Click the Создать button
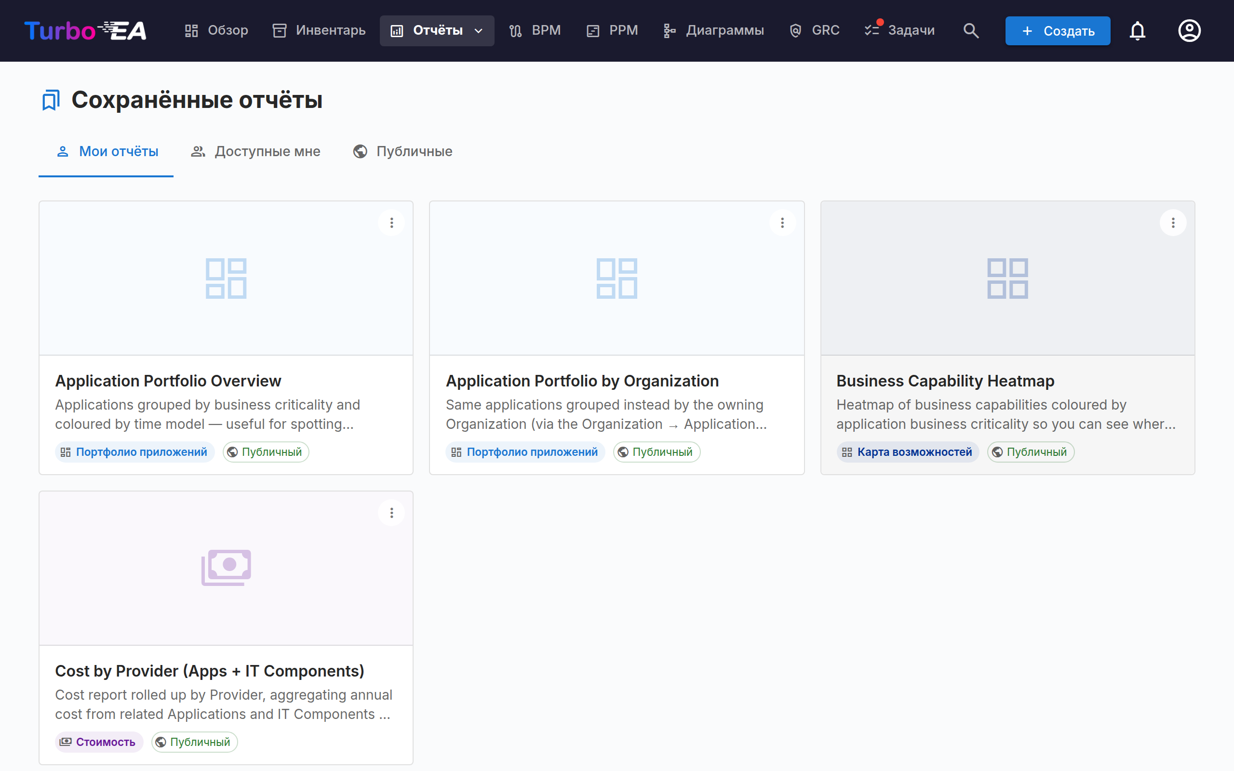Screen dimensions: 1234x771 click(1058, 30)
